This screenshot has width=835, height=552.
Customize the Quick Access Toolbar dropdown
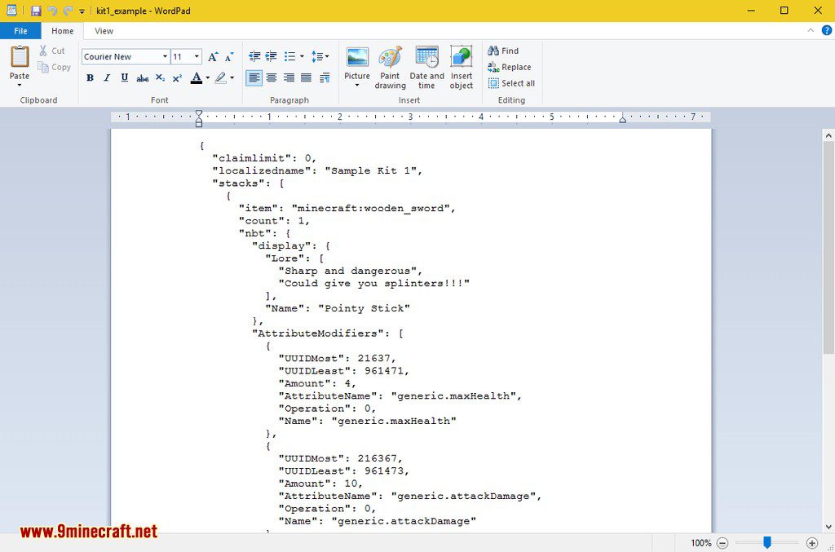click(x=82, y=11)
